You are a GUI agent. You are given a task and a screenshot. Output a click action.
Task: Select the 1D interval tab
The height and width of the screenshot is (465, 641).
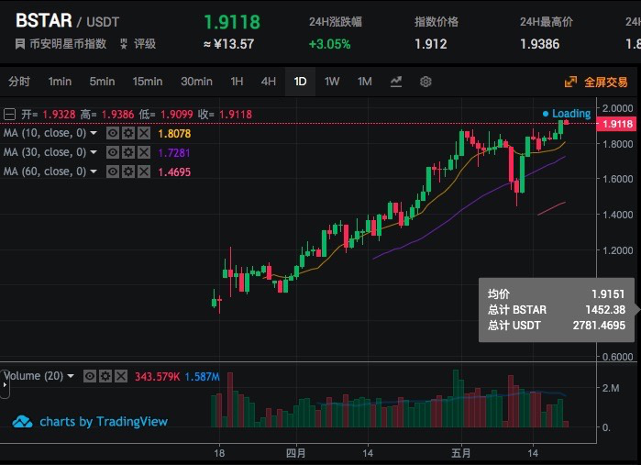[300, 82]
